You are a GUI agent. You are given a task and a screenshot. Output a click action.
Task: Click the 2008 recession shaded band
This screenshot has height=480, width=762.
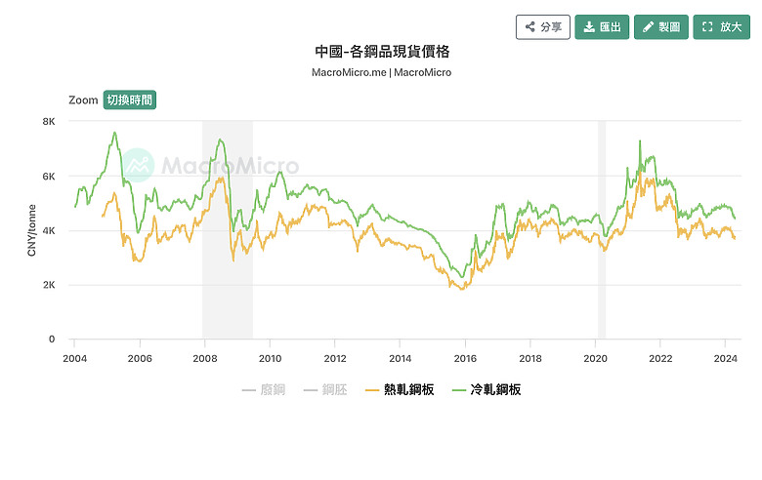(x=228, y=230)
